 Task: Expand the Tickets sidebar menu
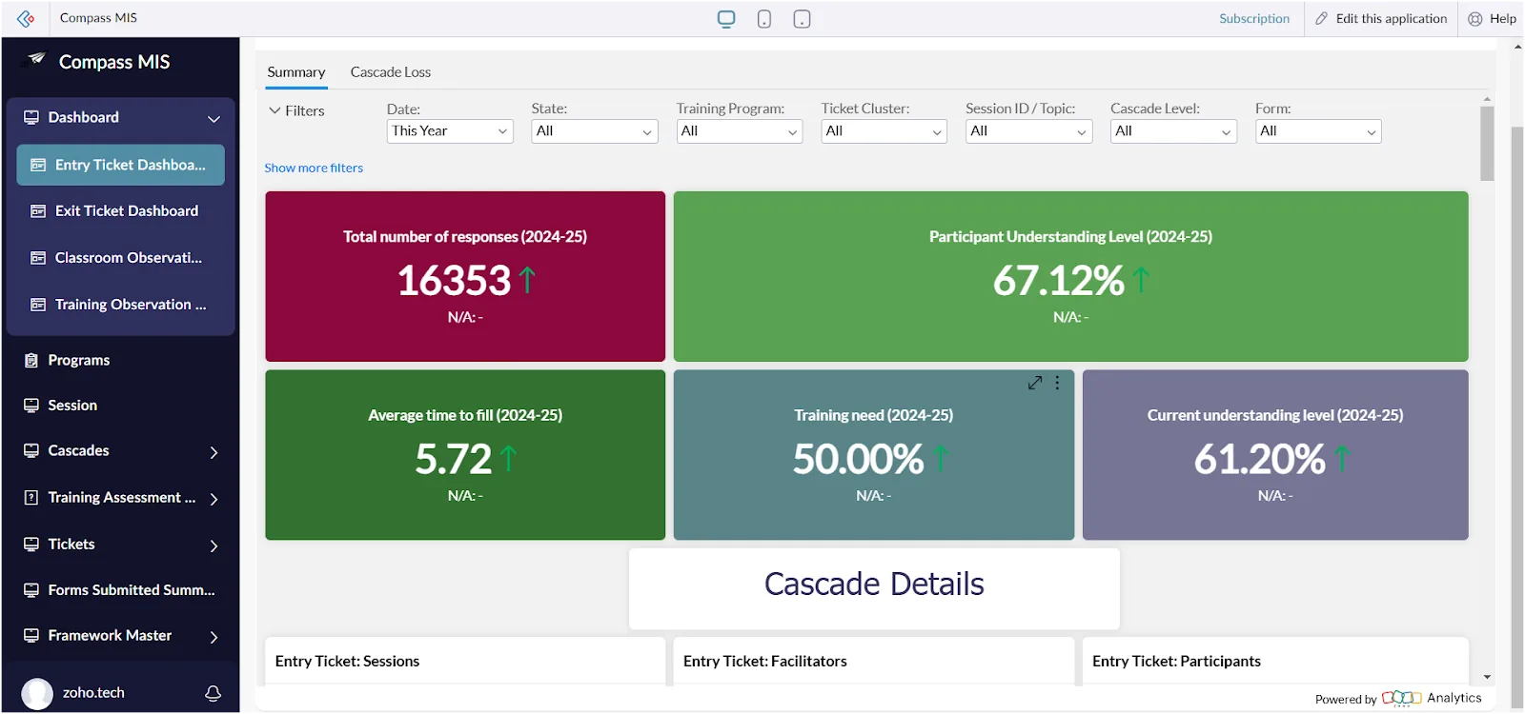(x=213, y=545)
